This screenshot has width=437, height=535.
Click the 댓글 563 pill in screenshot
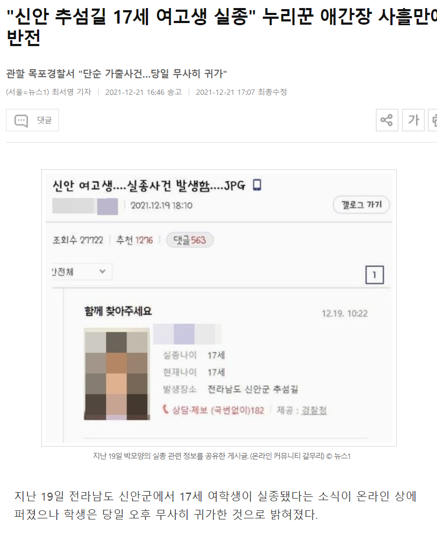click(190, 240)
